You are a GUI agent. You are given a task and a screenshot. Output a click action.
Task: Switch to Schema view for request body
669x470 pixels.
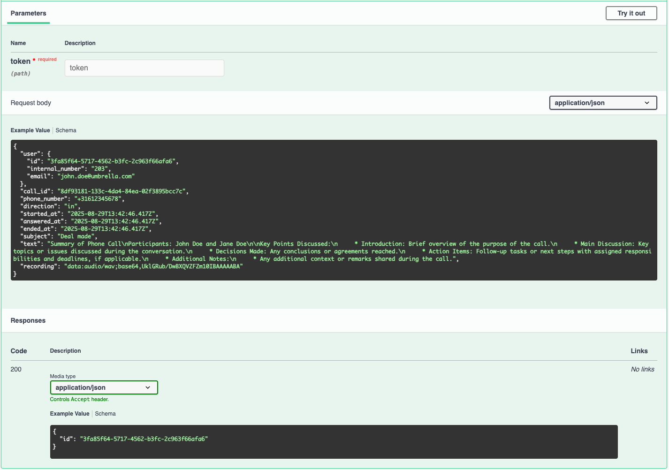(66, 130)
